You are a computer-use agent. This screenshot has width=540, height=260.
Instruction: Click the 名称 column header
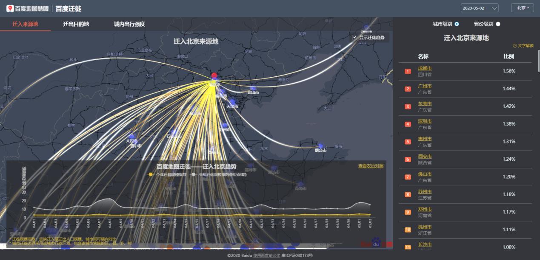click(x=423, y=56)
